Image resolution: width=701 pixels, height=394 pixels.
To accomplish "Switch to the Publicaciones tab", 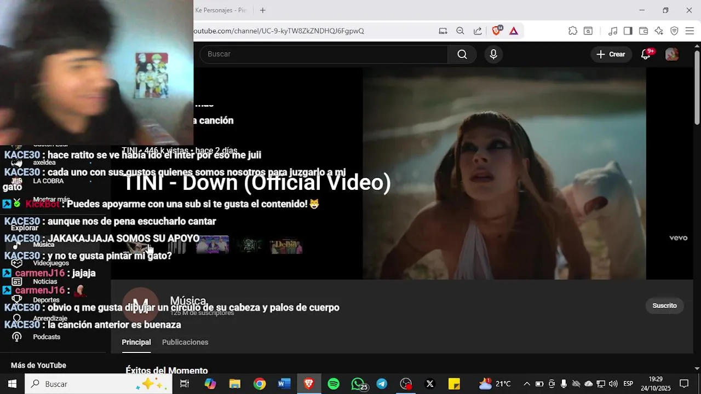I will pyautogui.click(x=185, y=342).
